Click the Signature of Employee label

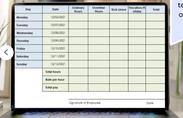click(x=85, y=103)
